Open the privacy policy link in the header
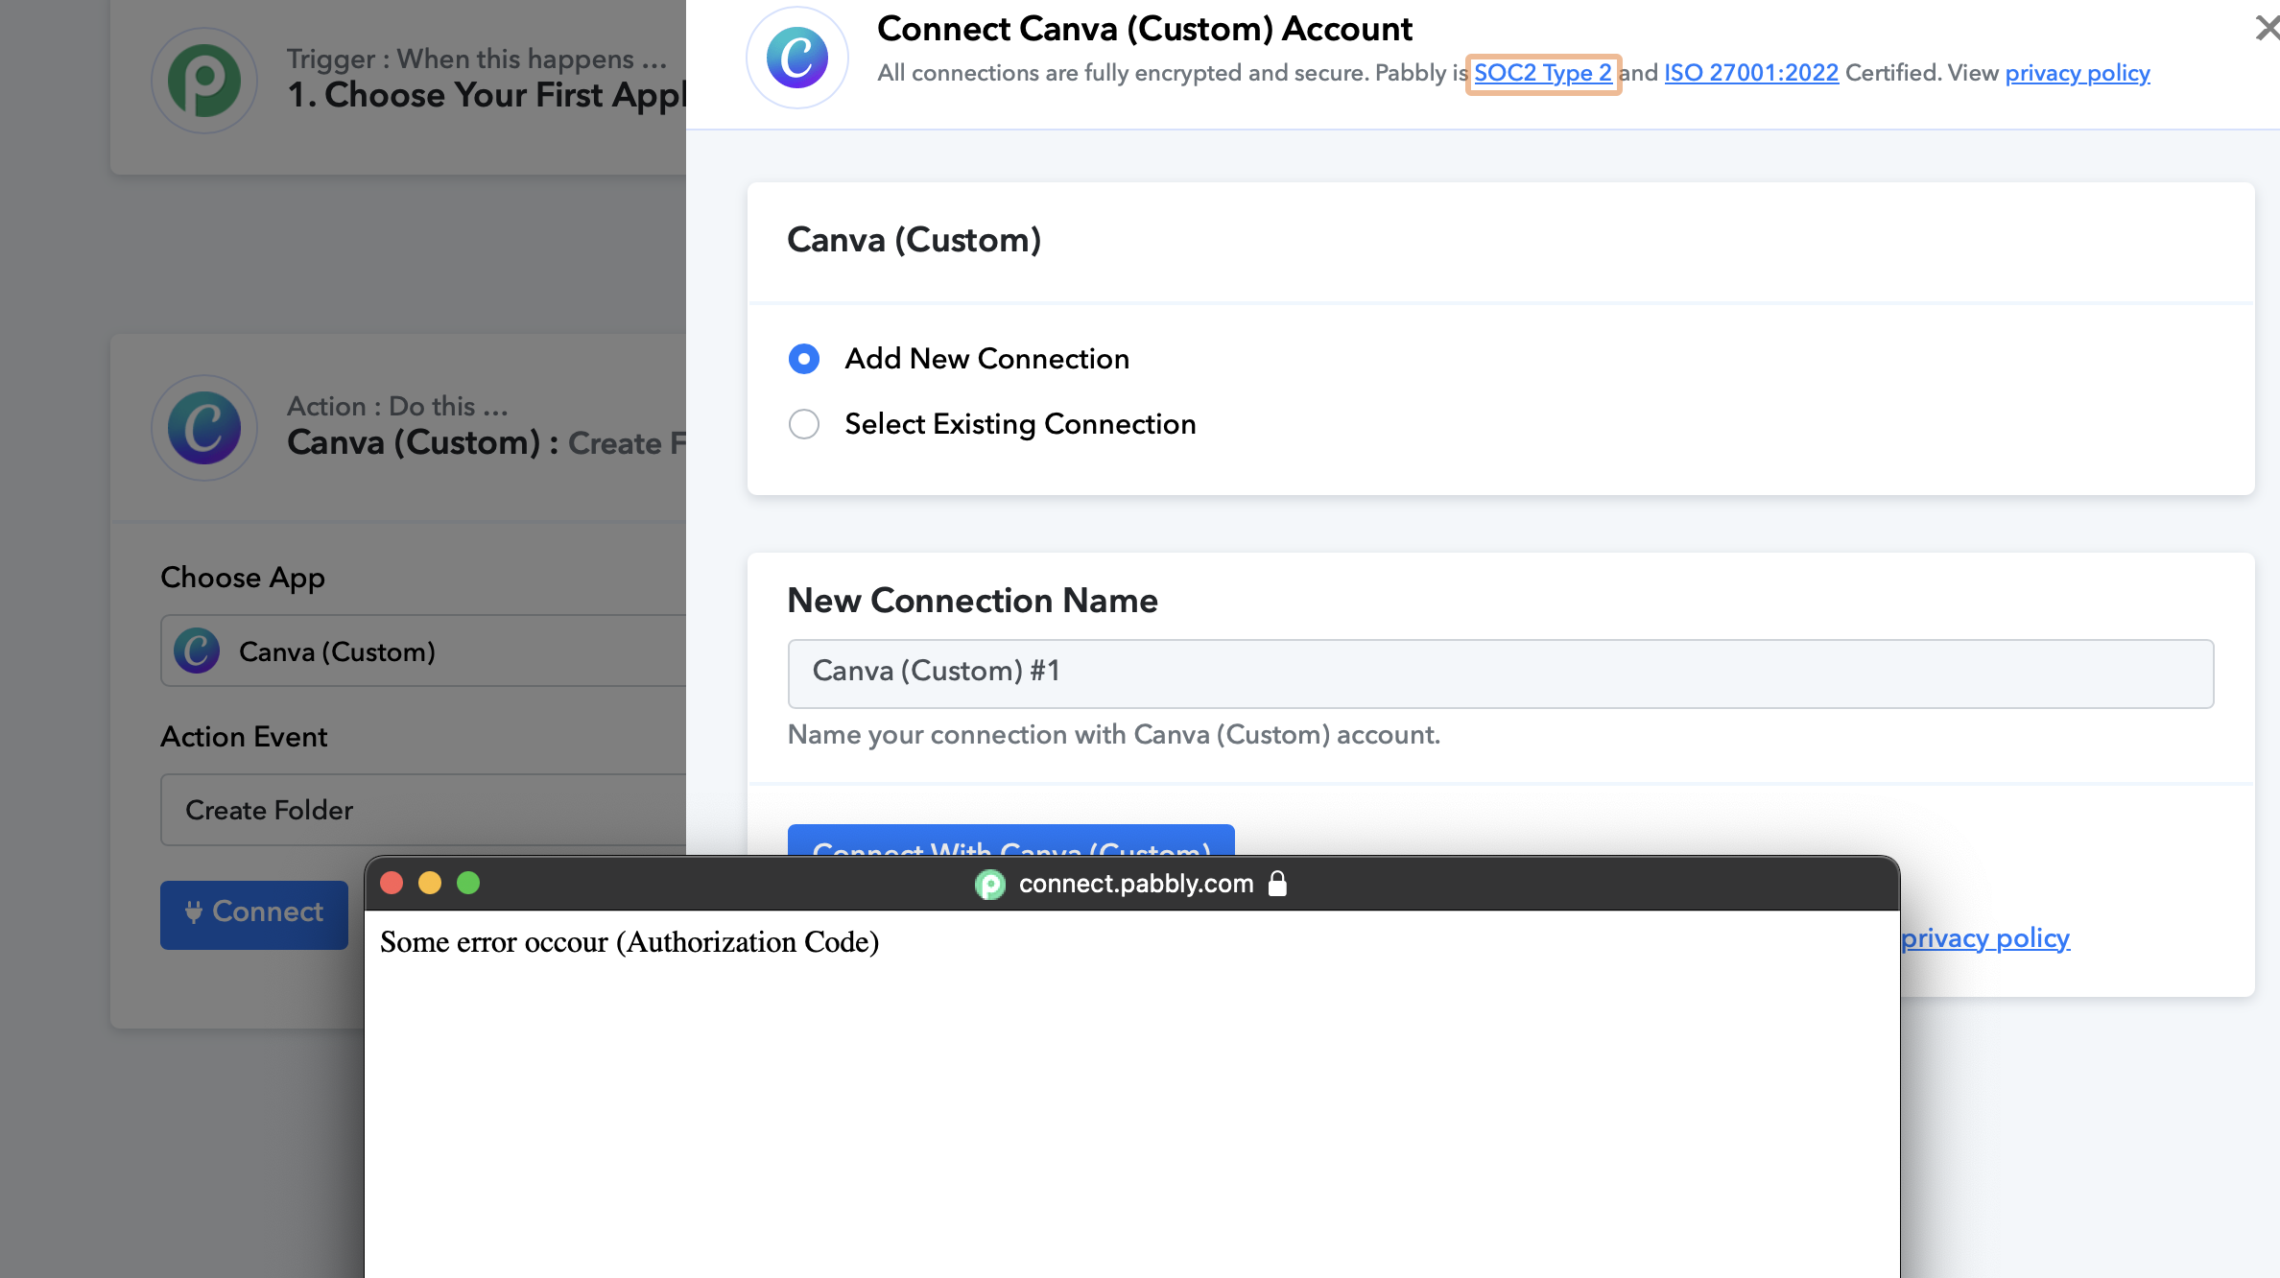Image resolution: width=2280 pixels, height=1278 pixels. 2078,73
